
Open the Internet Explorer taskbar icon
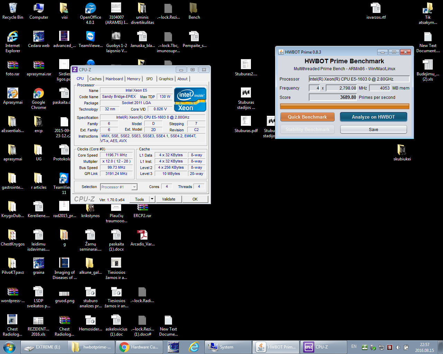194,347
